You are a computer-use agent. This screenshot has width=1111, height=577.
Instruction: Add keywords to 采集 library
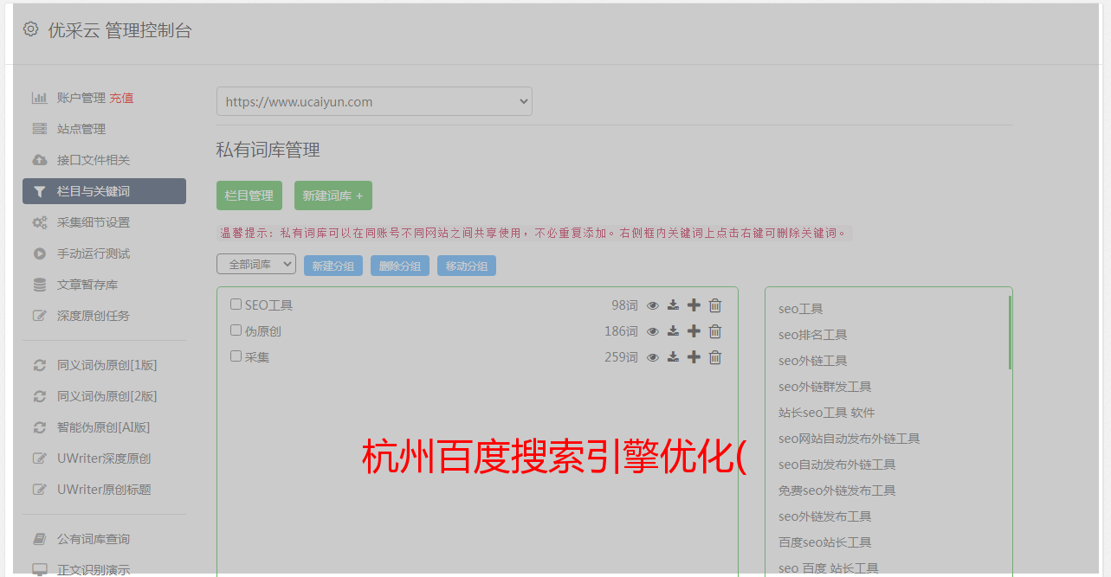694,357
